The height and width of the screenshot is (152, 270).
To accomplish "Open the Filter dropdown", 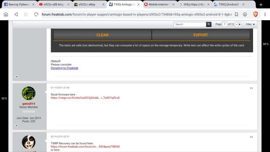I will [250, 24].
